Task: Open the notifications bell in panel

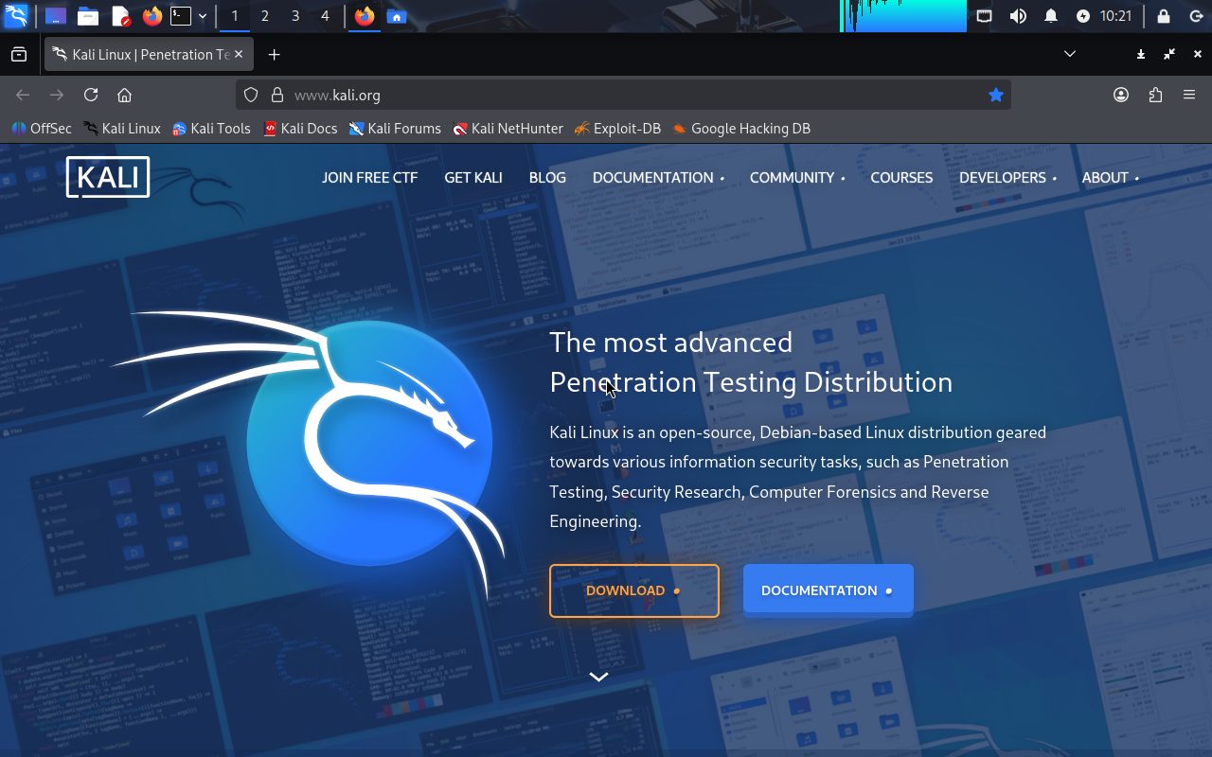Action: (1050, 16)
